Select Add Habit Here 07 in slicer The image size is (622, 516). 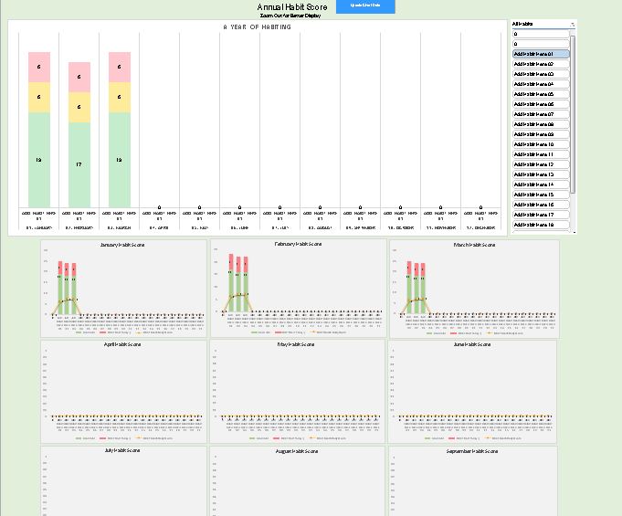[541, 114]
